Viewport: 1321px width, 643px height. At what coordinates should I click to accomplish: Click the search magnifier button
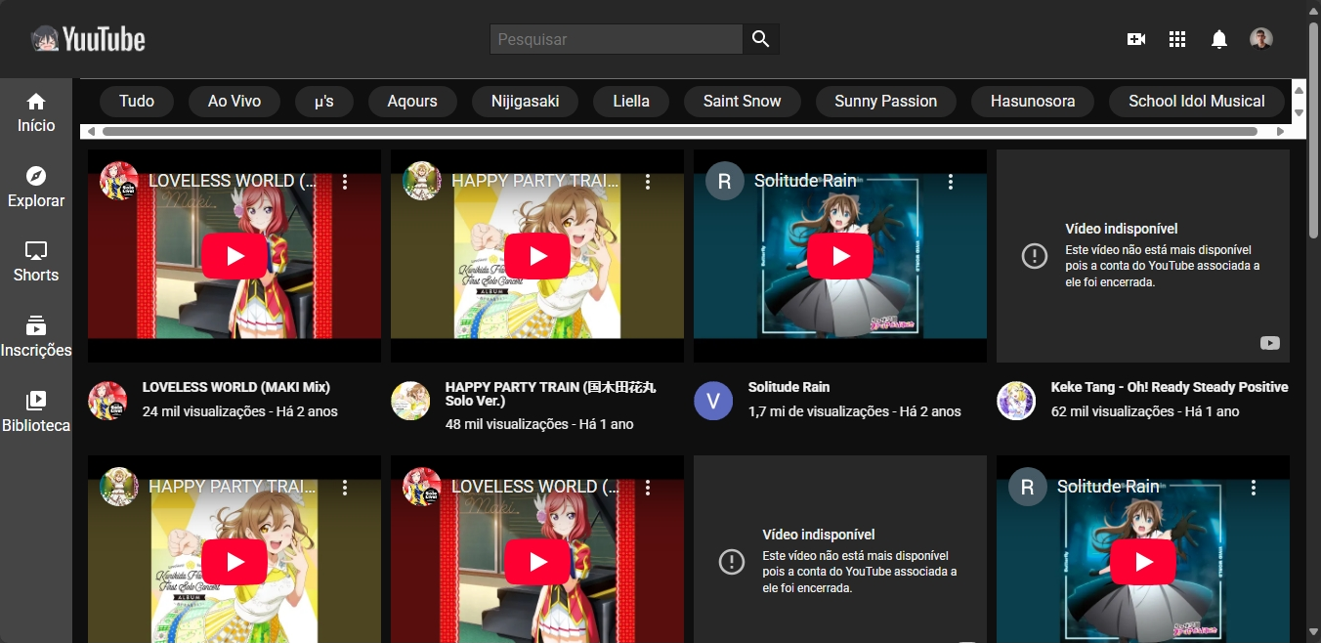pyautogui.click(x=760, y=39)
